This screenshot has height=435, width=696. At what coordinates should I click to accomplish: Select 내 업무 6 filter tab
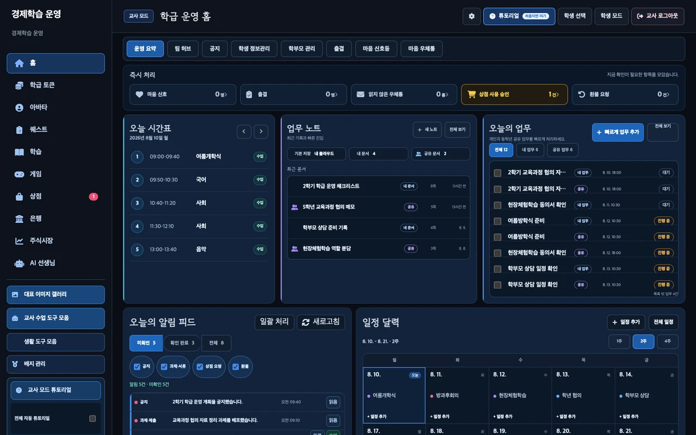point(530,150)
